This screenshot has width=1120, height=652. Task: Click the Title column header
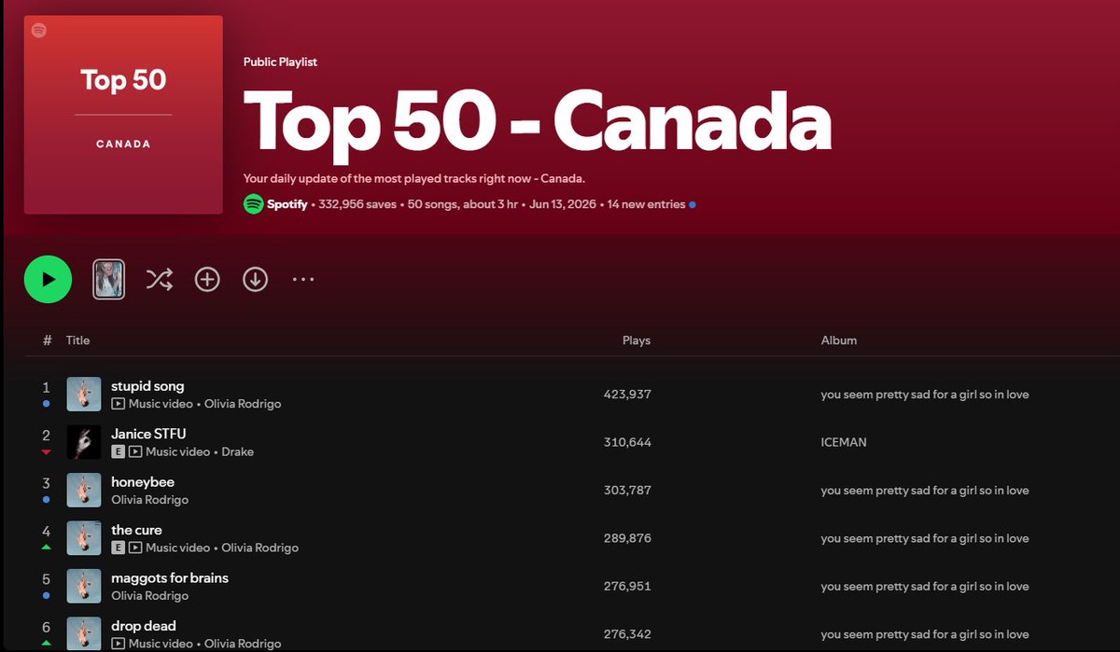pyautogui.click(x=77, y=340)
